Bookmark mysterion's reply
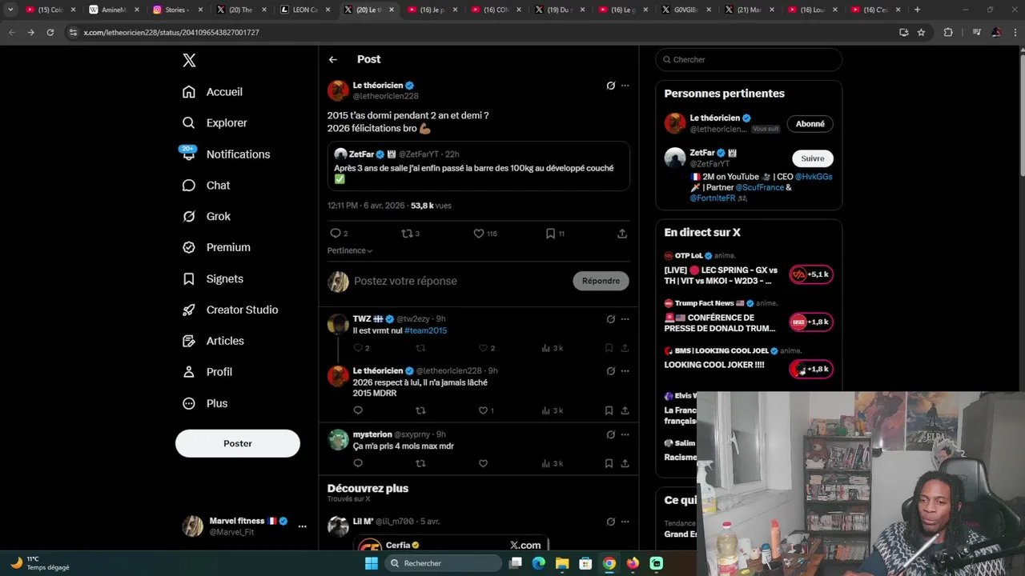The image size is (1025, 576). tap(609, 463)
